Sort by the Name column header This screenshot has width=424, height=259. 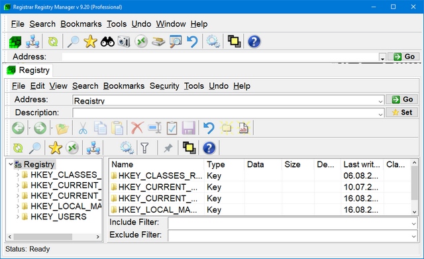tap(156, 164)
